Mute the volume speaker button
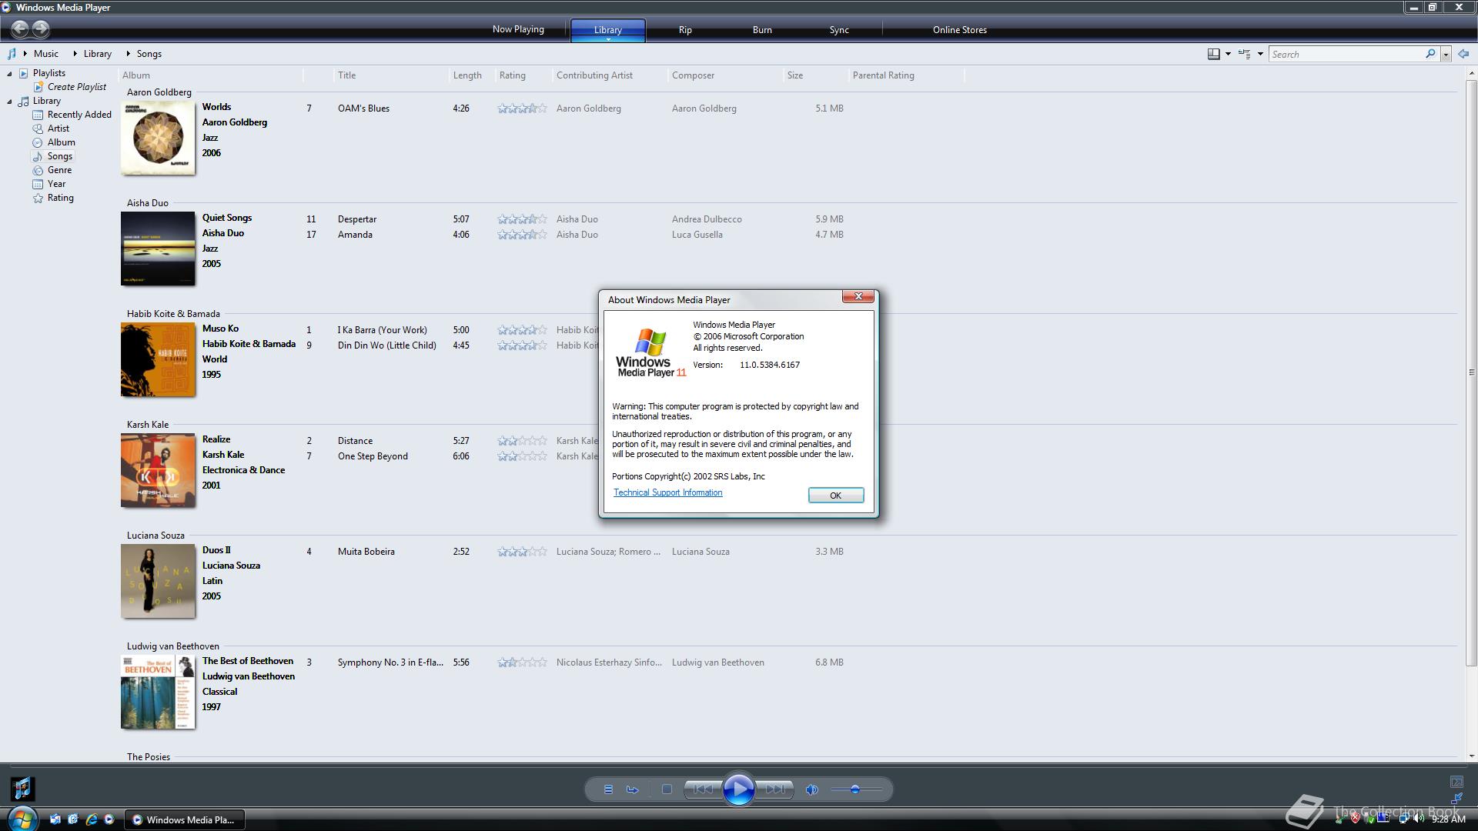The width and height of the screenshot is (1478, 831). (811, 789)
